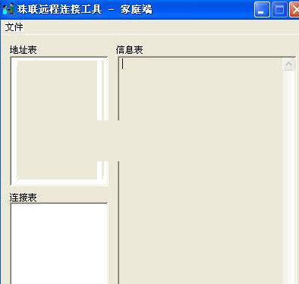Maximize the 珠联远程连接工具 window

(x=279, y=10)
